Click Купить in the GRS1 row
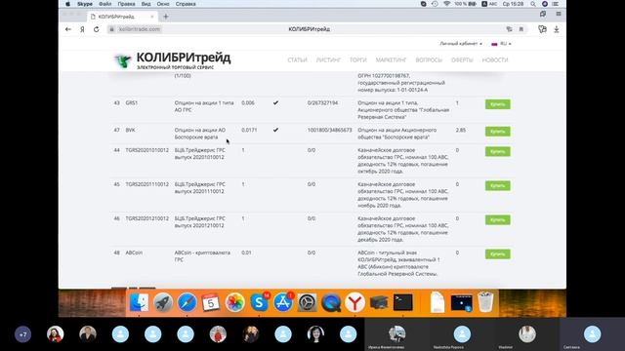This screenshot has width=625, height=351. (x=497, y=104)
